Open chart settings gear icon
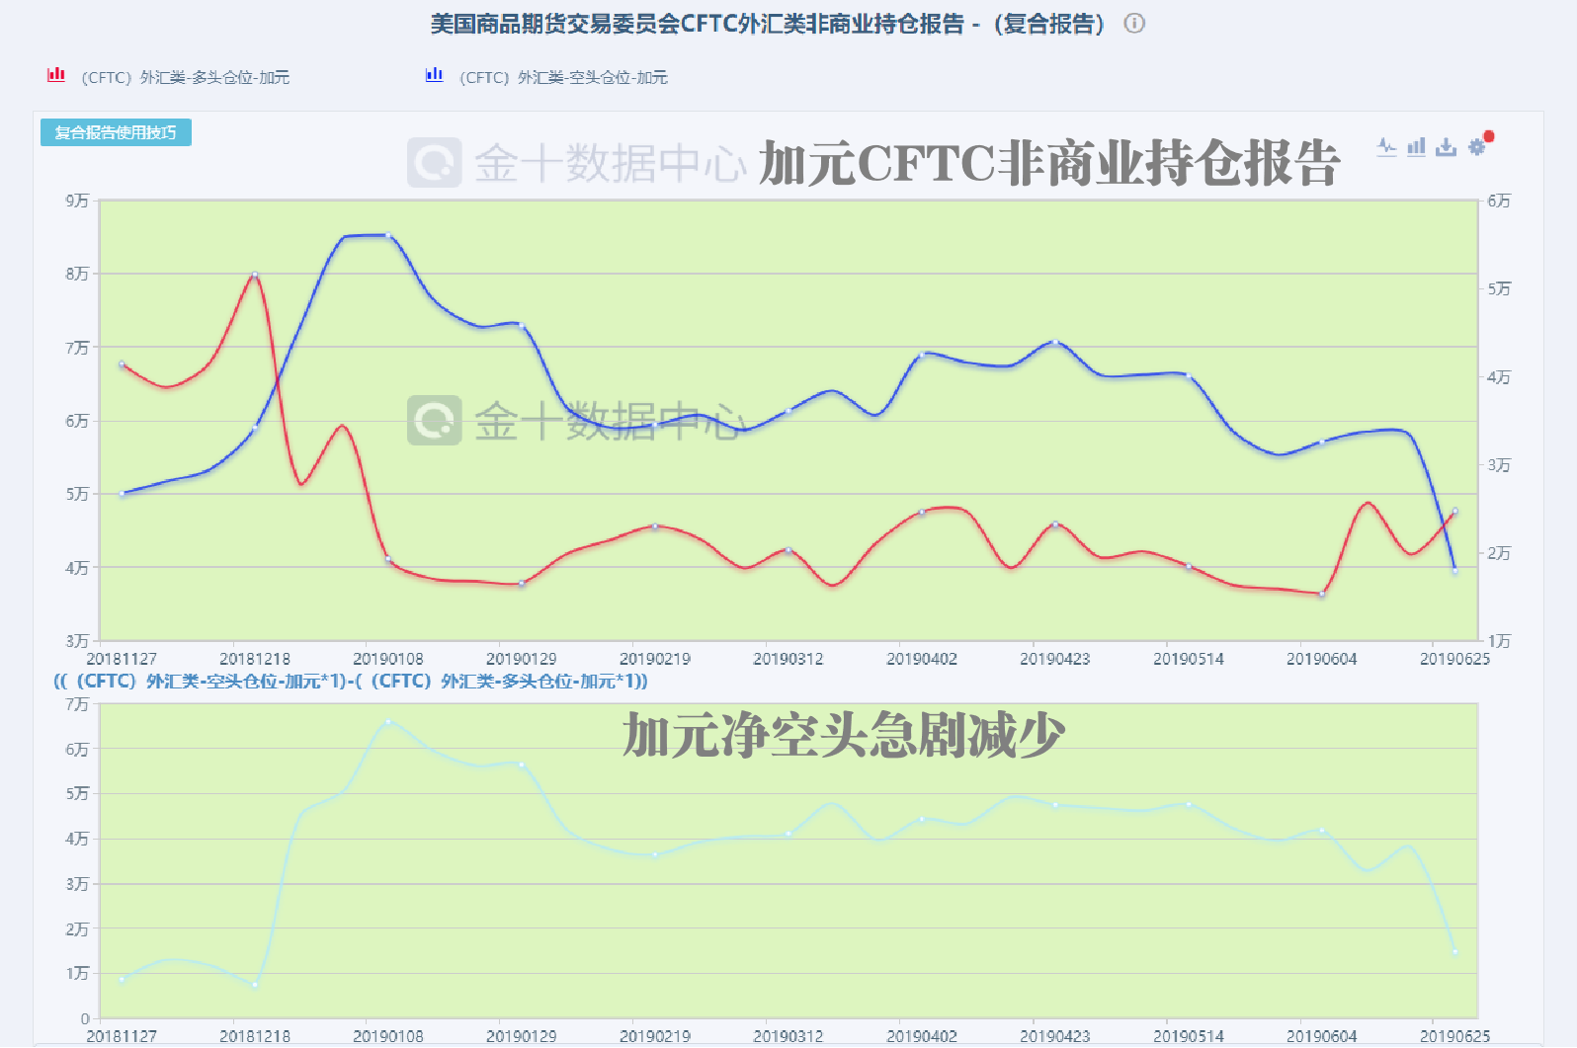The width and height of the screenshot is (1577, 1048). click(1476, 147)
